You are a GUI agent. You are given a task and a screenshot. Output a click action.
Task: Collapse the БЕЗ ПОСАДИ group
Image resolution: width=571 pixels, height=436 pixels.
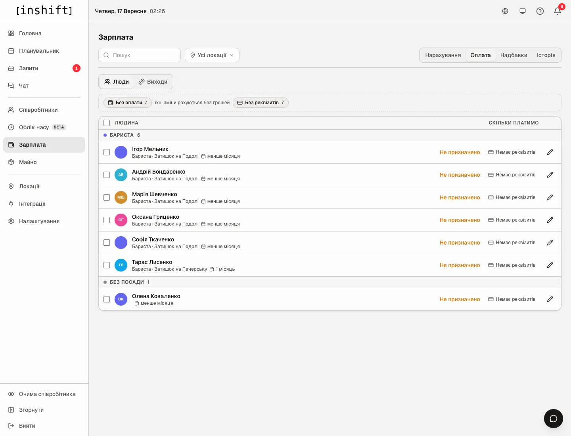pyautogui.click(x=126, y=282)
